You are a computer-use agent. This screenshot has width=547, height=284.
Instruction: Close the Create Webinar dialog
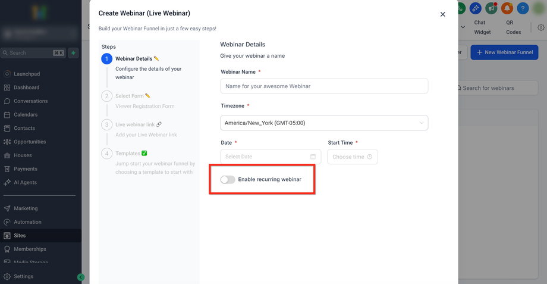(442, 14)
